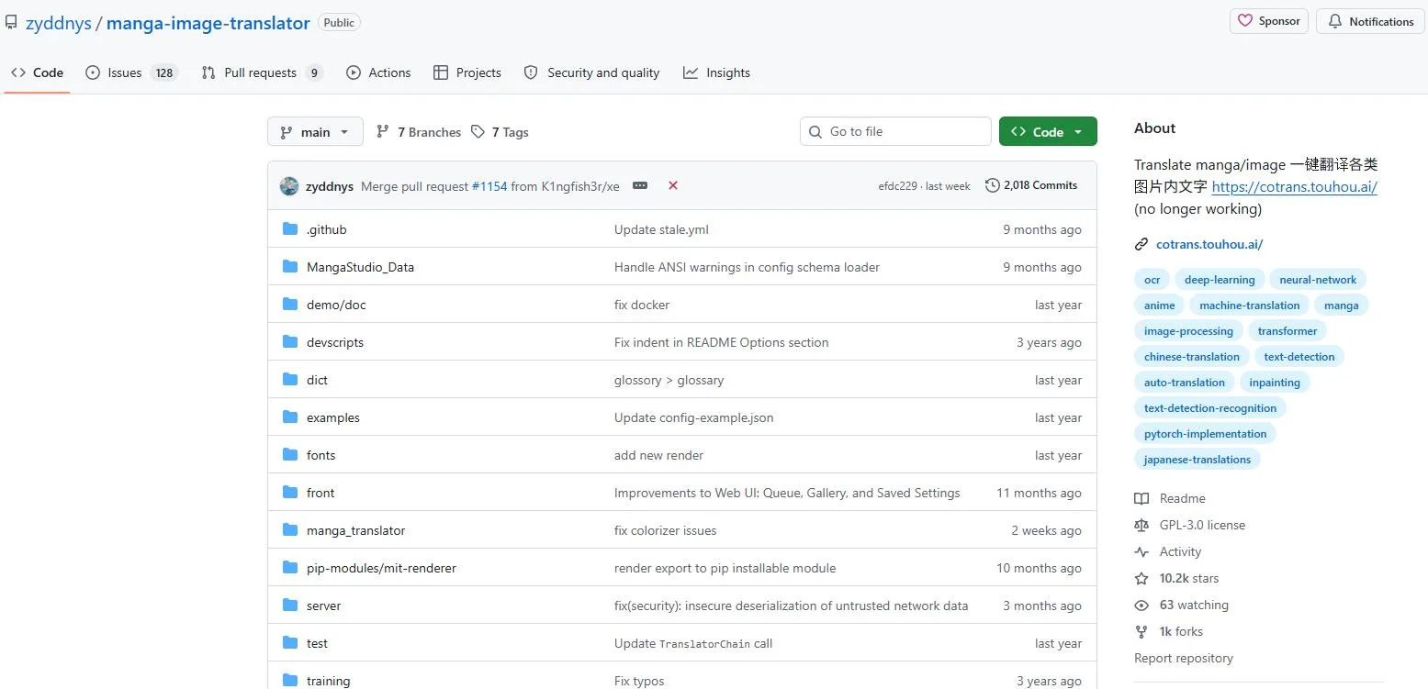The width and height of the screenshot is (1428, 689).
Task: View the Insights tab
Action: [716, 72]
